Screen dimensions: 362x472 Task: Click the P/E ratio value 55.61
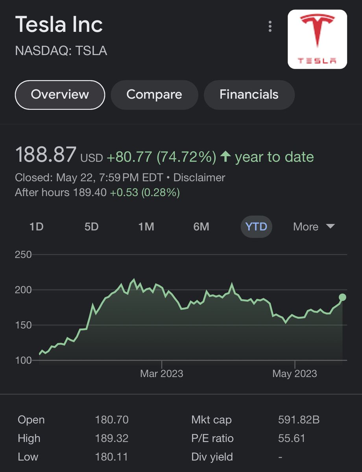tap(292, 438)
